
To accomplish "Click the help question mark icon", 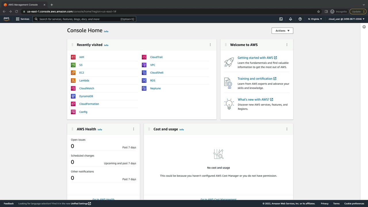I will click(x=300, y=19).
